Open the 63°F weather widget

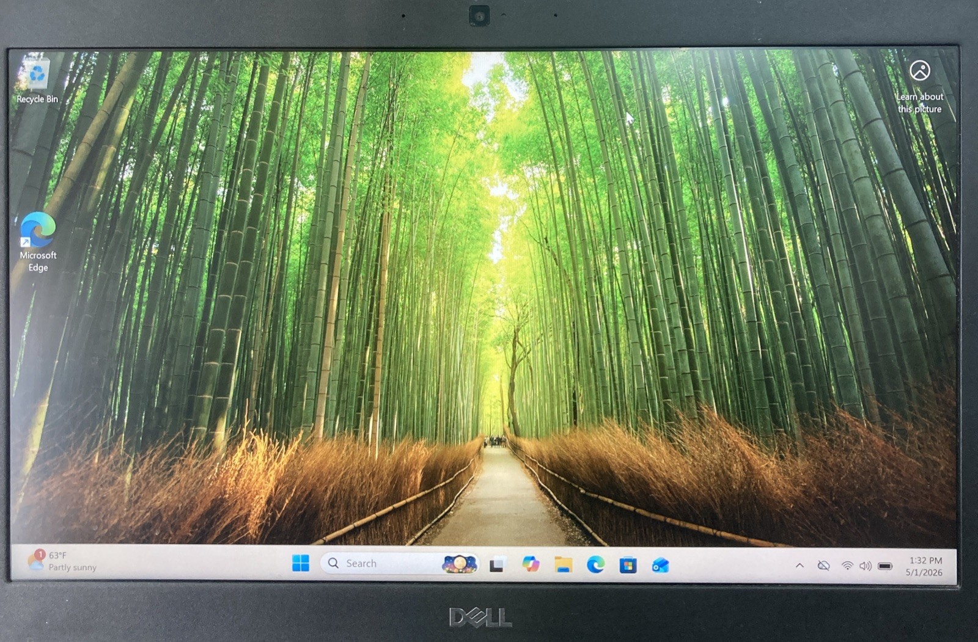pyautogui.click(x=62, y=561)
